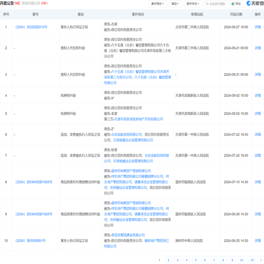The height and width of the screenshot is (264, 264).
Task: View 详情 for row 7
Action: [258, 156]
